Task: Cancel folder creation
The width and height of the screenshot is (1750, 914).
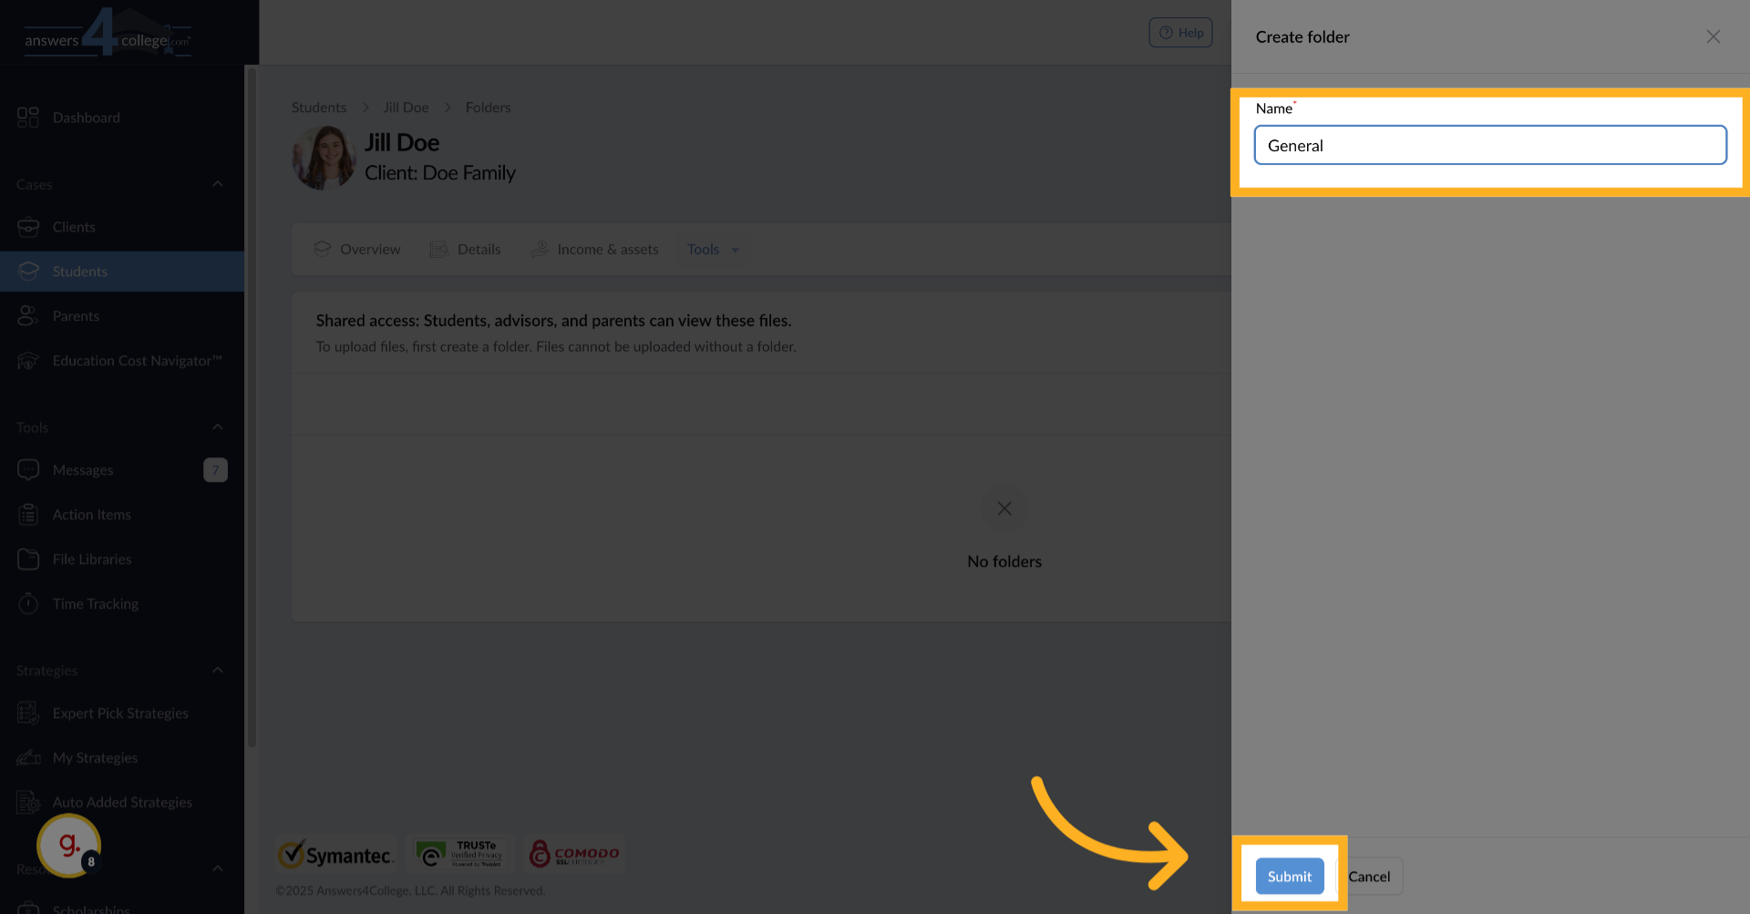Action: tap(1369, 877)
